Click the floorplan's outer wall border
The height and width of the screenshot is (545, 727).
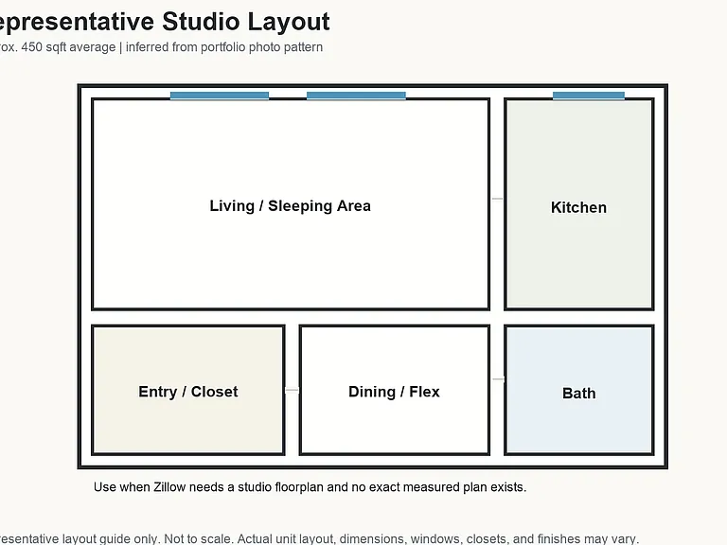click(80, 276)
